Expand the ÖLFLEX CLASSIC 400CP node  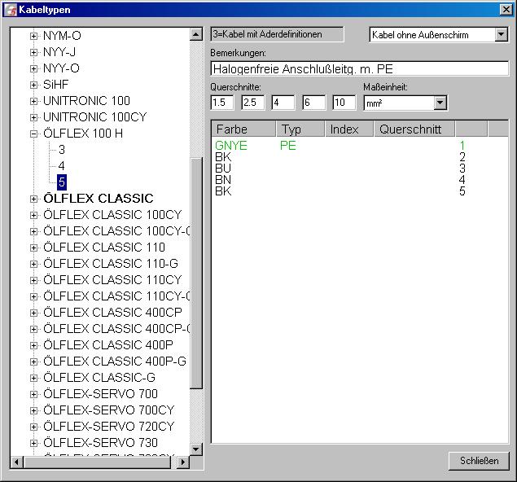click(33, 313)
